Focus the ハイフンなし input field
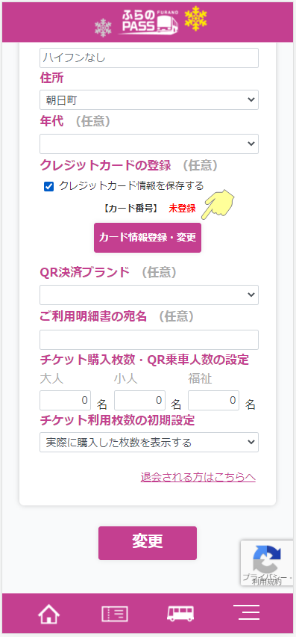 coord(149,58)
